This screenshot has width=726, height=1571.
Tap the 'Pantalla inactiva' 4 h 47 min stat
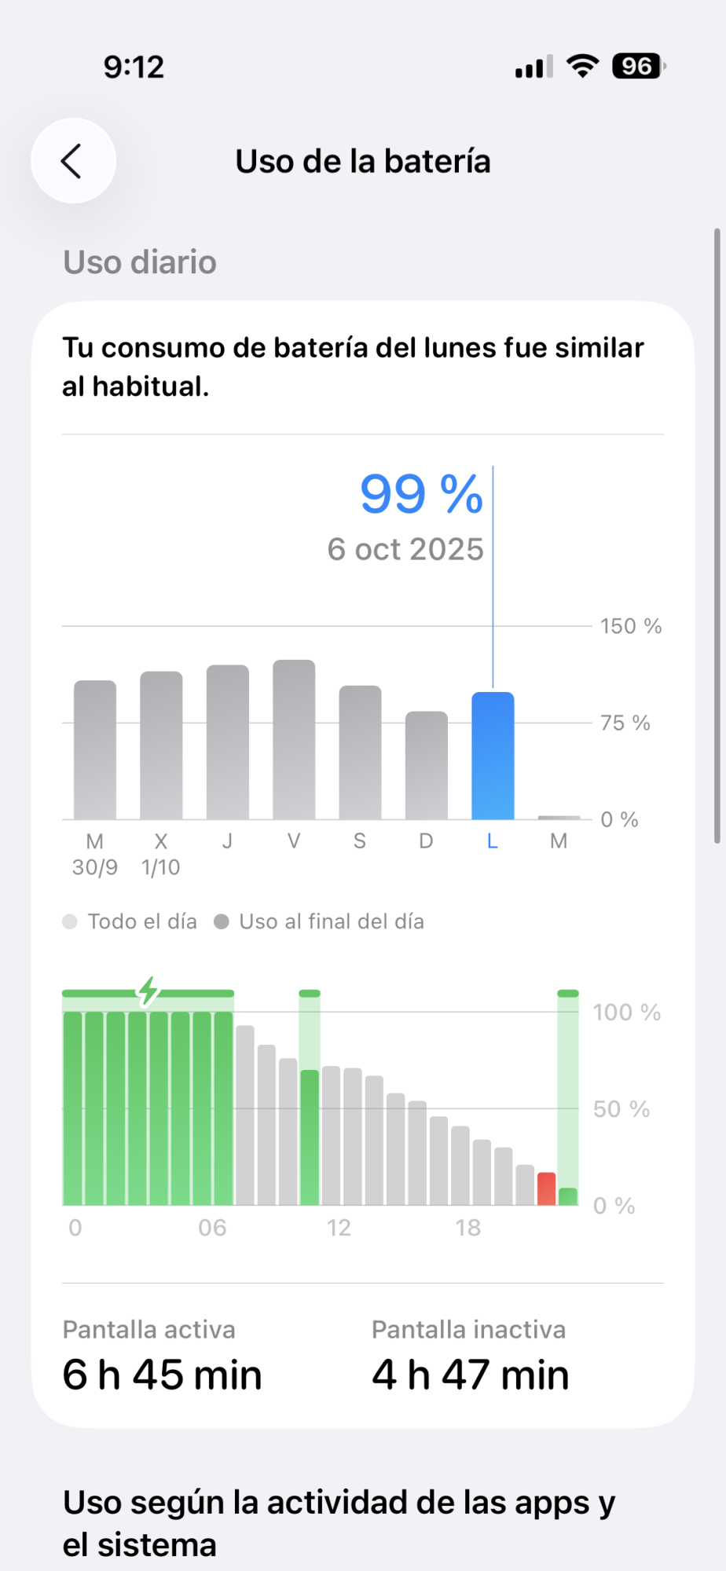[471, 1356]
